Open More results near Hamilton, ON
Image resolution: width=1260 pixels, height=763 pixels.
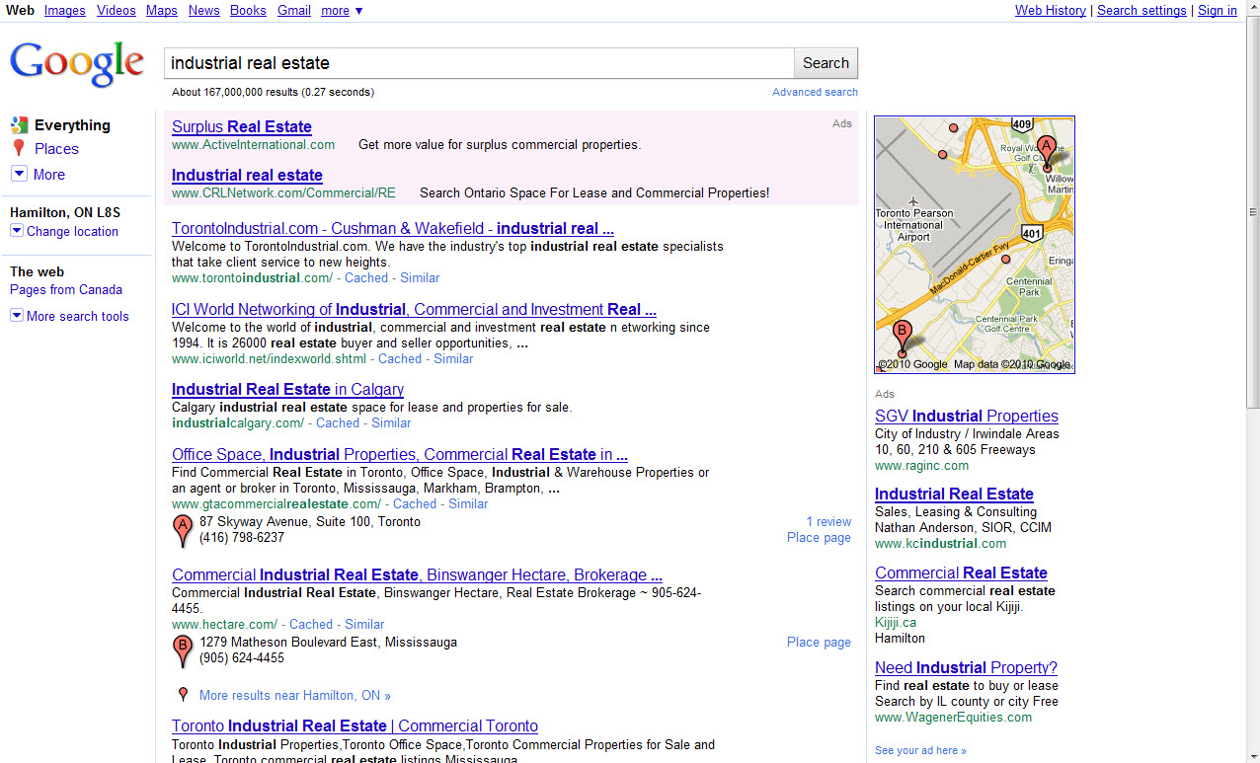coord(295,695)
